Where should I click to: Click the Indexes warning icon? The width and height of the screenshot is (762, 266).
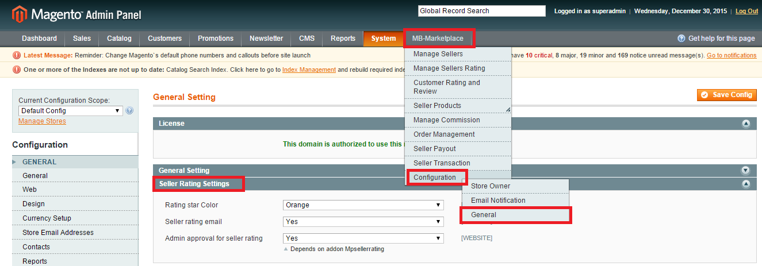click(17, 70)
